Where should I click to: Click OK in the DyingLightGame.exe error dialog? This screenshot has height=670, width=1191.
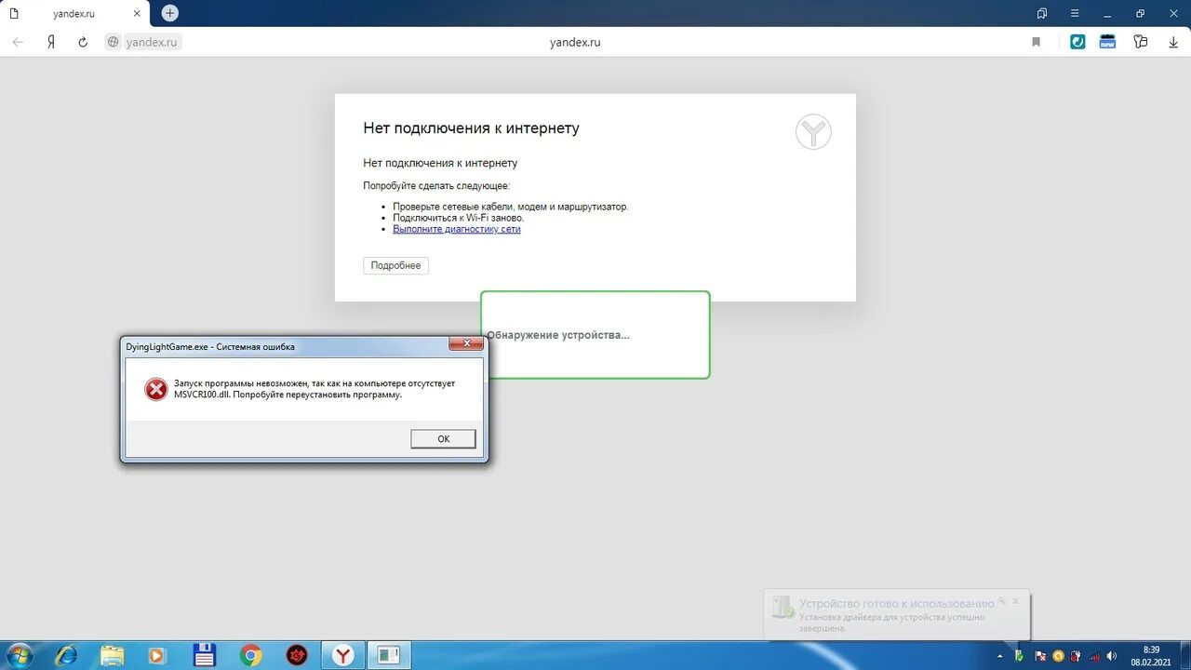pyautogui.click(x=443, y=439)
